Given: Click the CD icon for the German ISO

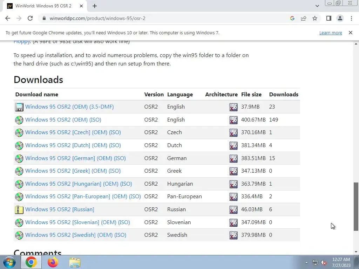Looking at the screenshot, I should click(19, 158).
